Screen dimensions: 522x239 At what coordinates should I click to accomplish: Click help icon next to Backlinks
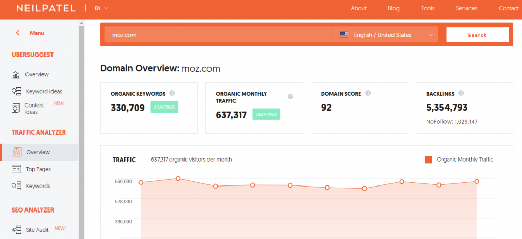(x=461, y=93)
